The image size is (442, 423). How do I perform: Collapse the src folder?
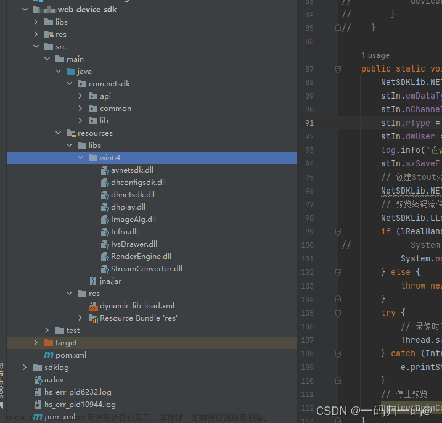click(x=36, y=46)
